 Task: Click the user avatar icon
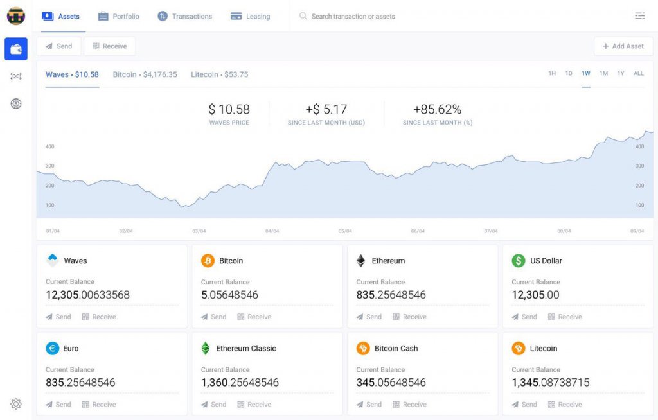click(16, 16)
